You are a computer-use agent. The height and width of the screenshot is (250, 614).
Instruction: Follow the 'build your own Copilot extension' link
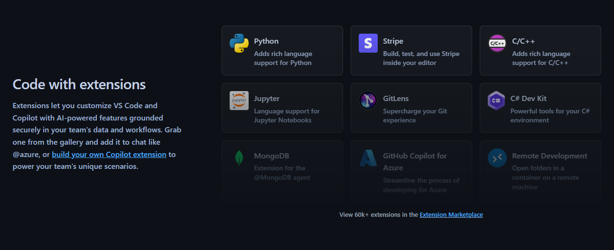[x=109, y=155]
